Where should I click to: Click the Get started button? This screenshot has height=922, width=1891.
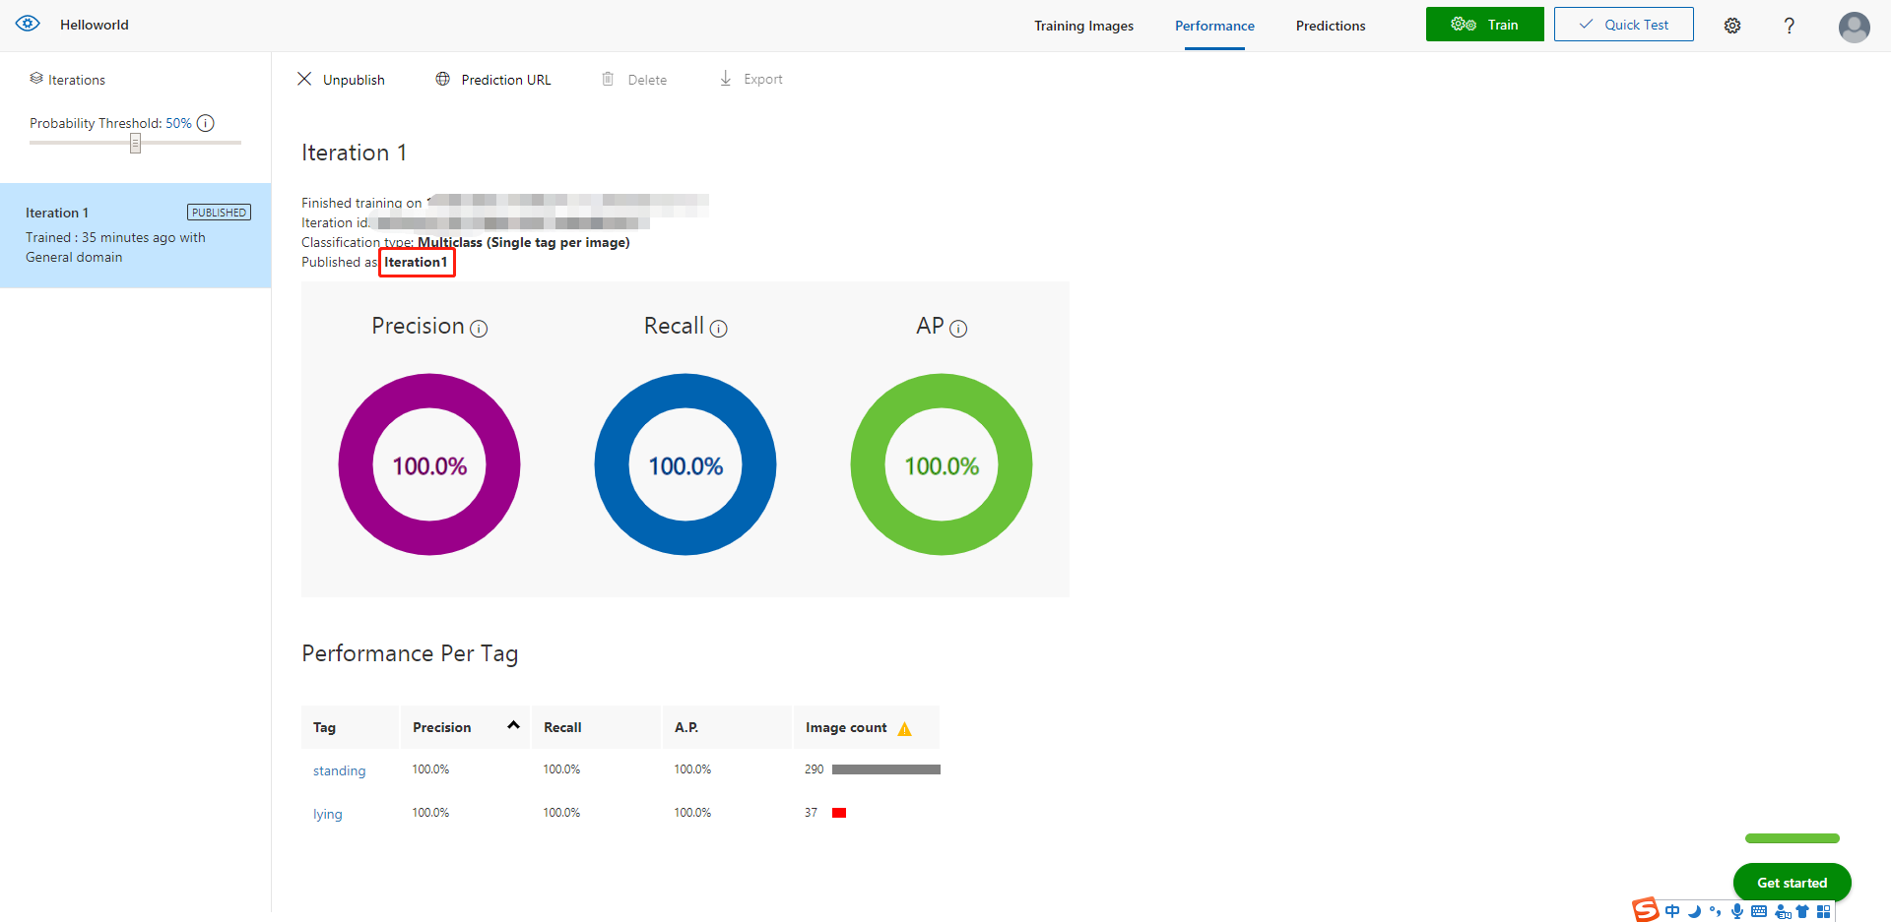1792,883
